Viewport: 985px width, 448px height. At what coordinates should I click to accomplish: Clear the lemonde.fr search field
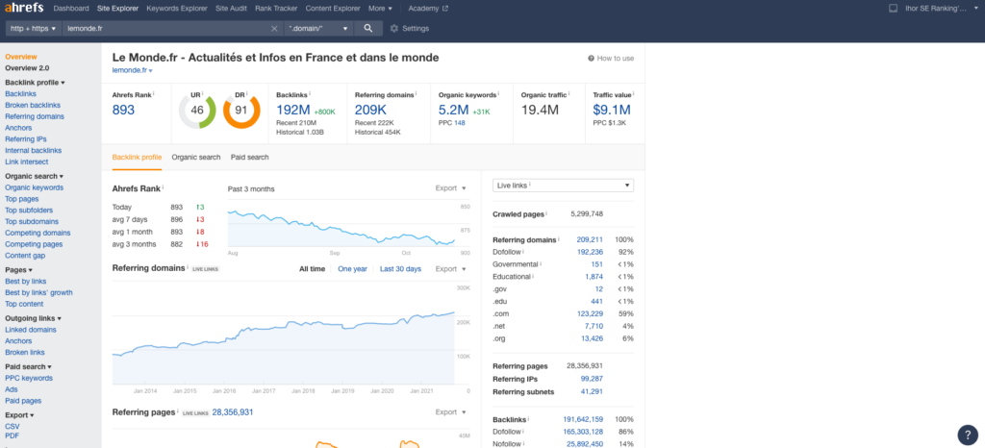274,28
